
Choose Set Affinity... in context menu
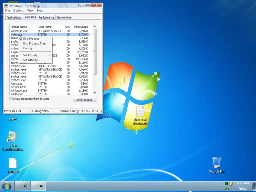tap(35, 60)
